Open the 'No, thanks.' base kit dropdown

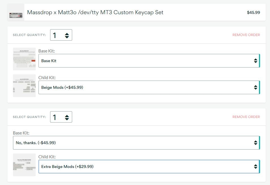click(136, 143)
